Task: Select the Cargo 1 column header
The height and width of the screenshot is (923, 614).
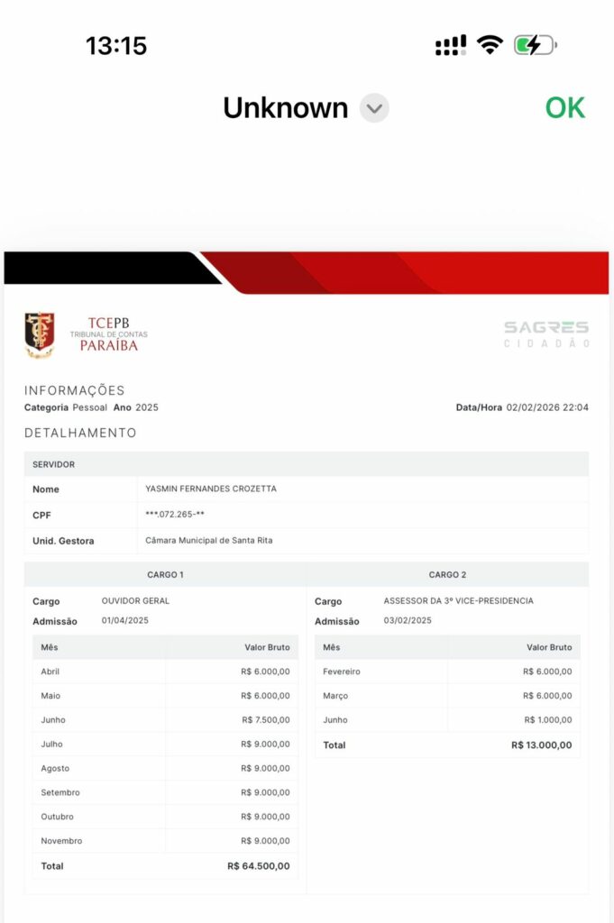Action: click(x=165, y=574)
